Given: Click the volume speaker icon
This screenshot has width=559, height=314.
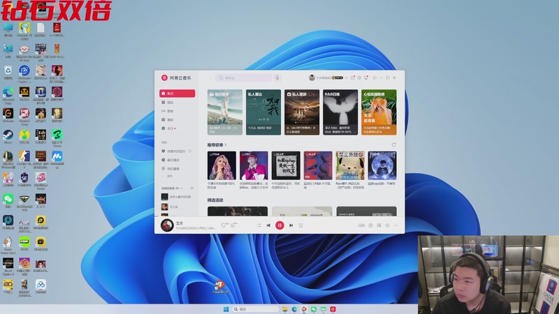Looking at the screenshot, I should click(x=387, y=225).
